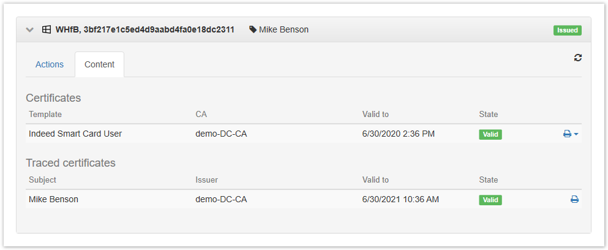Switch to the Actions tab
Image resolution: width=608 pixels, height=250 pixels.
50,64
